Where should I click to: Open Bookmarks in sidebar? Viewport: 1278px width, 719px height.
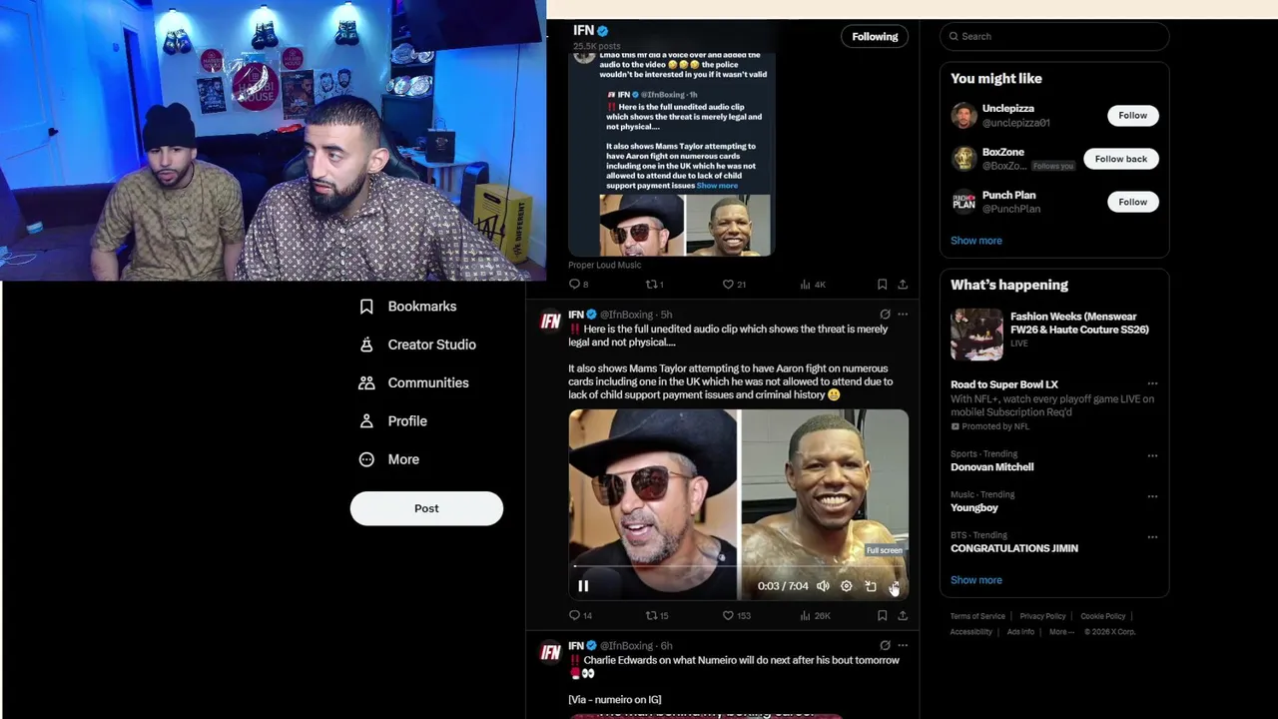click(408, 307)
